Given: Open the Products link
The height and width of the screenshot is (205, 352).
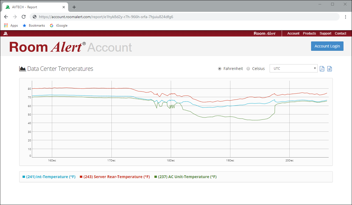Looking at the screenshot, I should (x=309, y=33).
